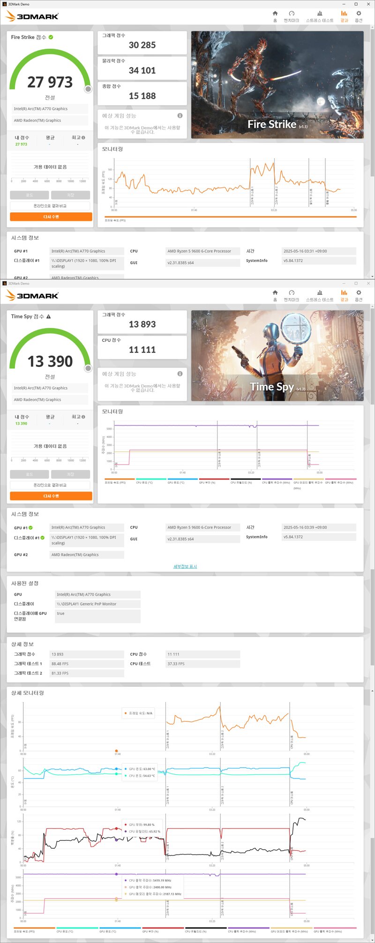This screenshot has width=375, height=943.
Task: Click Time Spy score gauge handle
Action: [88, 368]
